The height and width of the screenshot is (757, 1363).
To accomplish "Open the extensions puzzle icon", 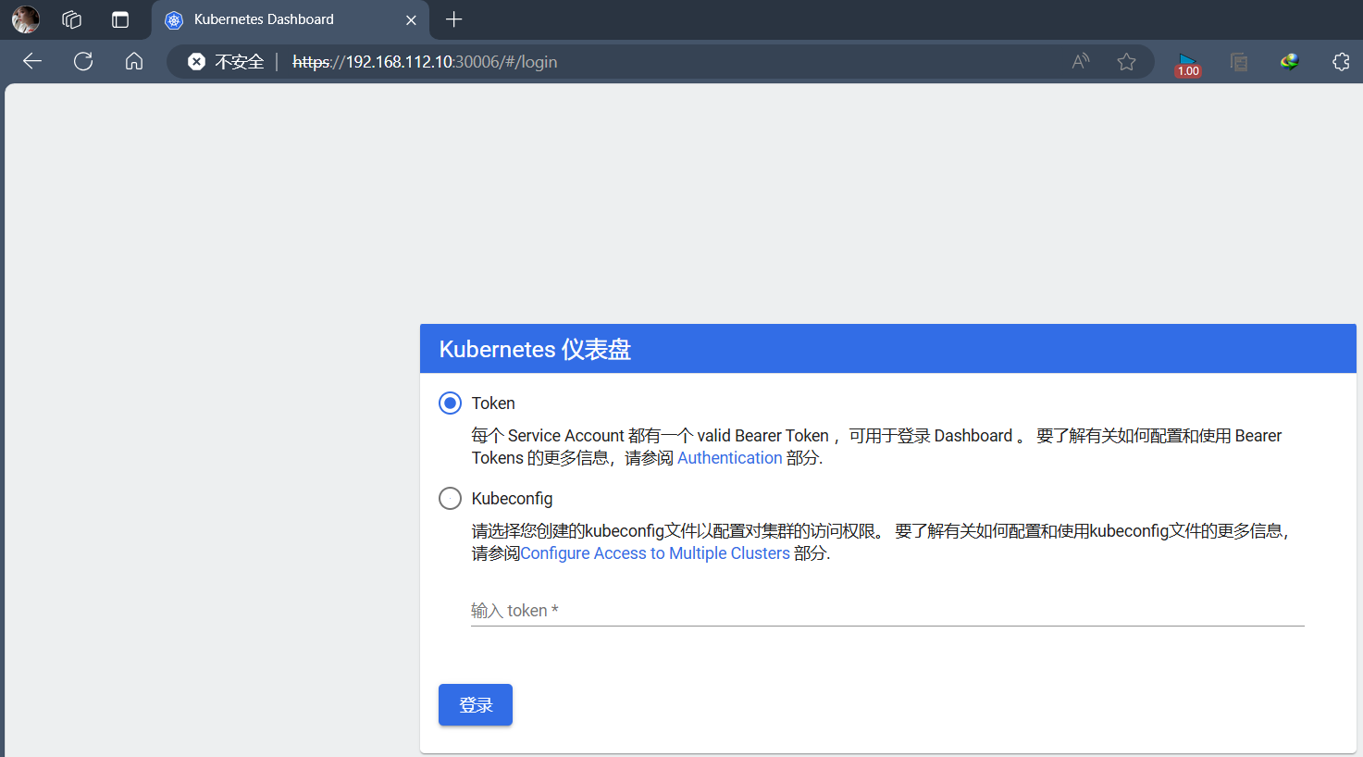I will (x=1341, y=61).
